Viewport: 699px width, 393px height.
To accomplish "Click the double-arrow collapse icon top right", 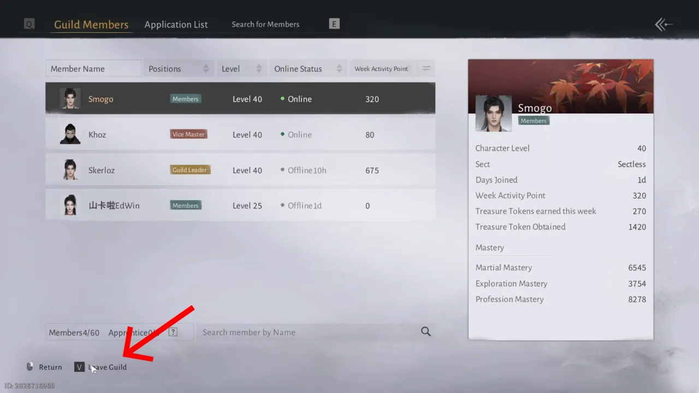I will pyautogui.click(x=662, y=24).
